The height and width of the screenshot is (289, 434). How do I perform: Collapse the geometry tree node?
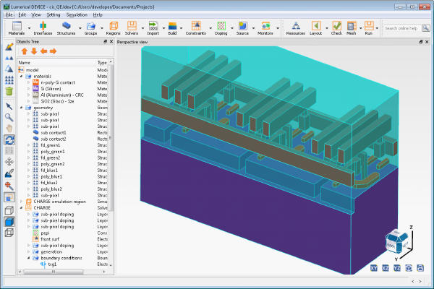[x=21, y=108]
